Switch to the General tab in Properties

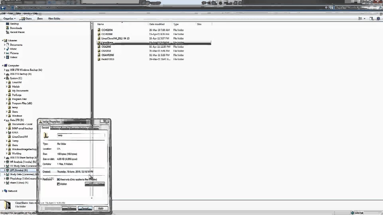tap(45, 128)
